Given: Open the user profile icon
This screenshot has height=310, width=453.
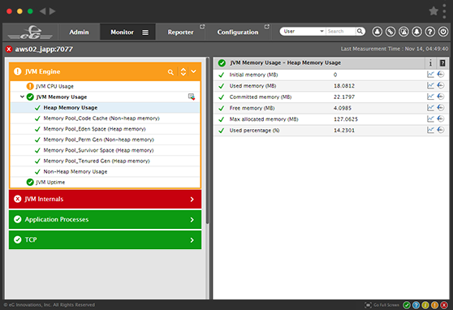Looking at the screenshot, I should tap(377, 32).
